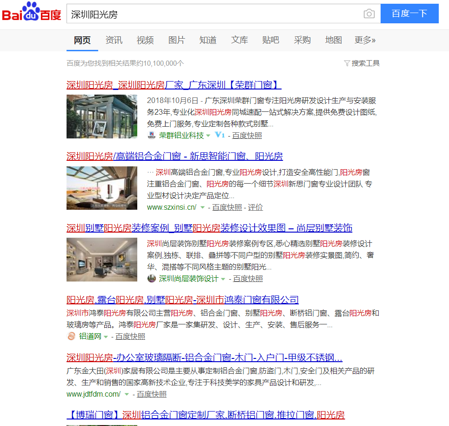449x426 pixels.
Task: Click the 深圳尚层装饰设计 source link
Action: coord(189,279)
